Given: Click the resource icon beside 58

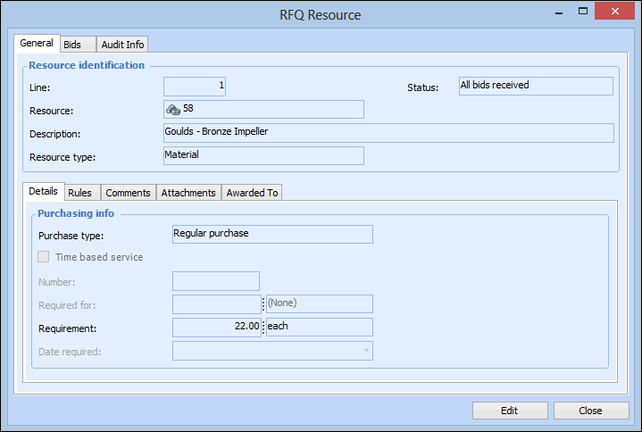Looking at the screenshot, I should pyautogui.click(x=173, y=109).
